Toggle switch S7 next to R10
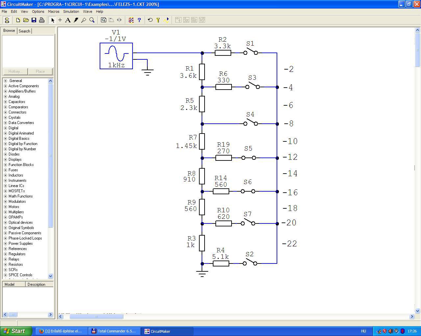This screenshot has height=336, width=421. (248, 222)
